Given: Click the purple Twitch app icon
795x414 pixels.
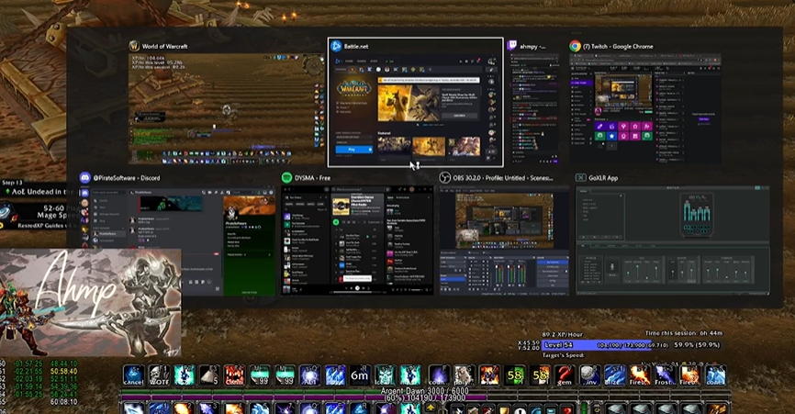Looking at the screenshot, I should pos(512,46).
